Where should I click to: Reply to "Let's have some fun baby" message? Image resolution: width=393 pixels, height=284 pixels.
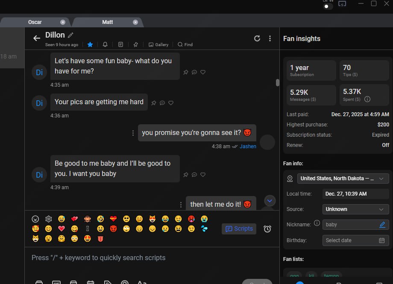point(194,72)
